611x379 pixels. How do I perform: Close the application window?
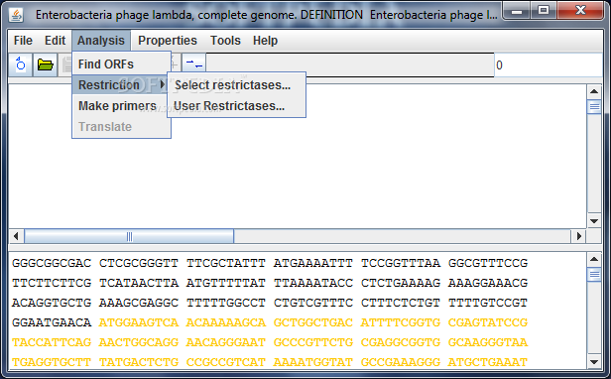point(580,11)
